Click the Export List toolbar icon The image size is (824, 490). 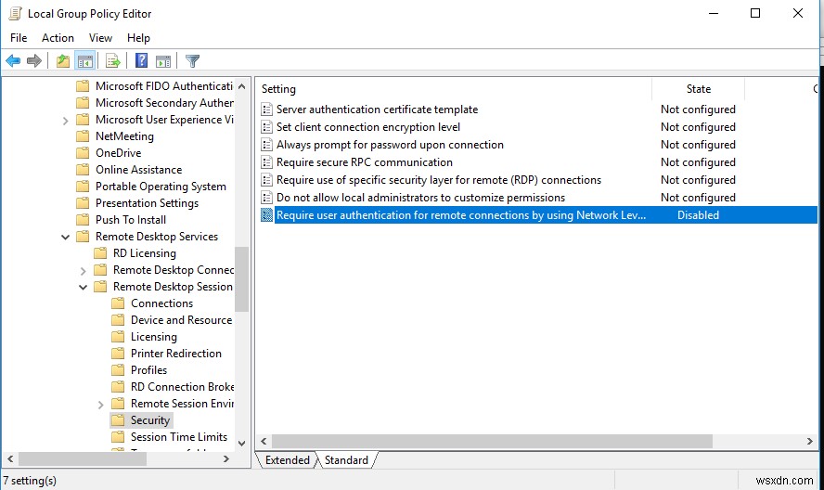[x=113, y=61]
